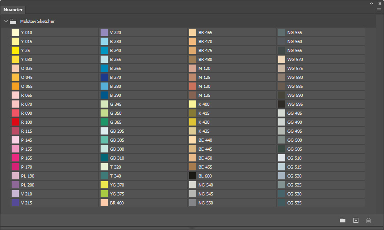Viewport: 384px width, 230px height.
Task: Select the V 215 violet swatch
Action: coord(15,203)
